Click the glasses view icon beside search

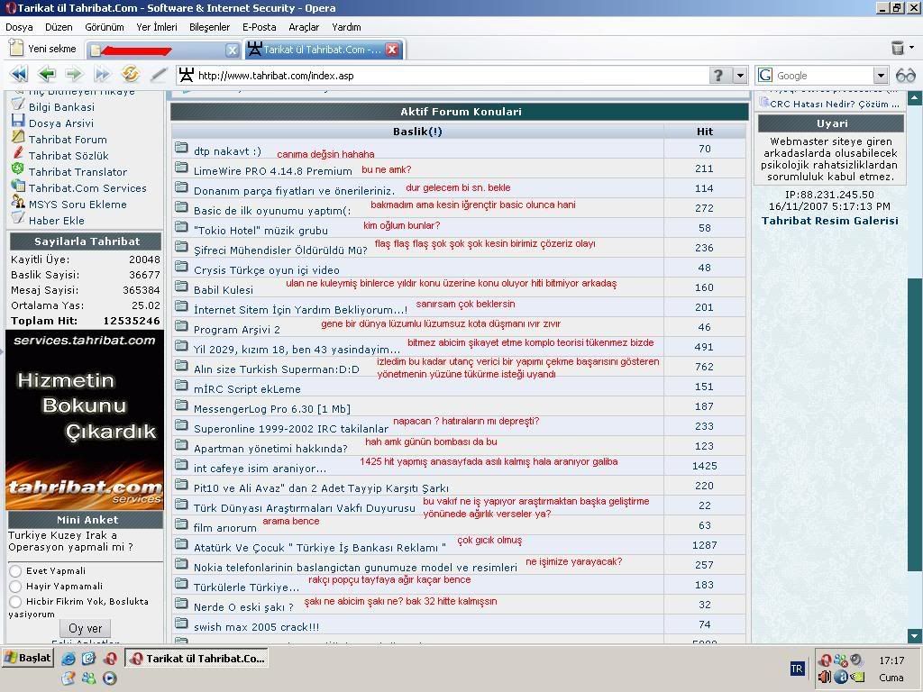905,76
